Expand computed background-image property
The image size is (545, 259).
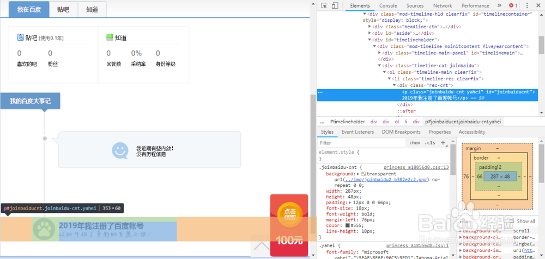pyautogui.click(x=461, y=250)
